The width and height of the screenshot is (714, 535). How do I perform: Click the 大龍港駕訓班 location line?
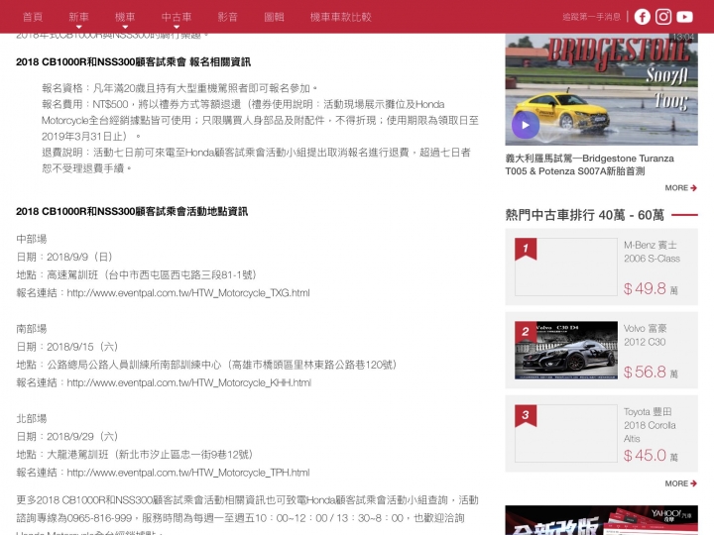(x=135, y=455)
